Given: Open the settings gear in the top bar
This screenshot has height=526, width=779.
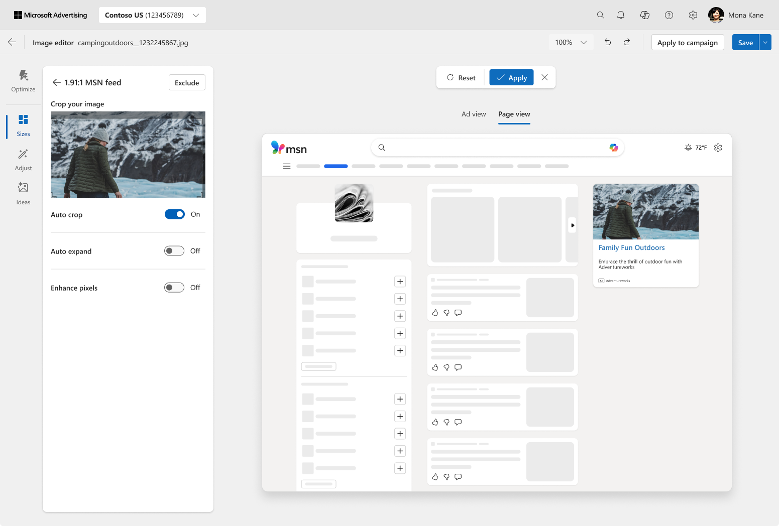Looking at the screenshot, I should point(693,15).
